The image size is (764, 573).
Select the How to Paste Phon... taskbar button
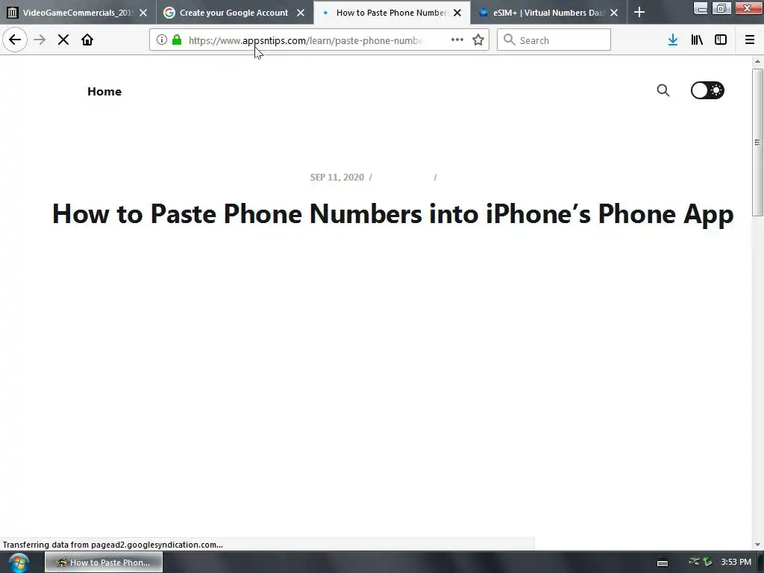coord(104,563)
